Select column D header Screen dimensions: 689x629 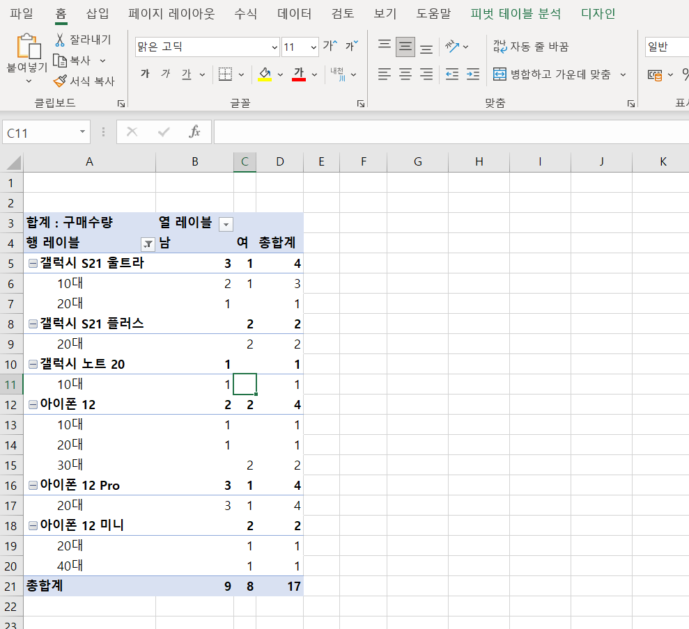pyautogui.click(x=280, y=162)
